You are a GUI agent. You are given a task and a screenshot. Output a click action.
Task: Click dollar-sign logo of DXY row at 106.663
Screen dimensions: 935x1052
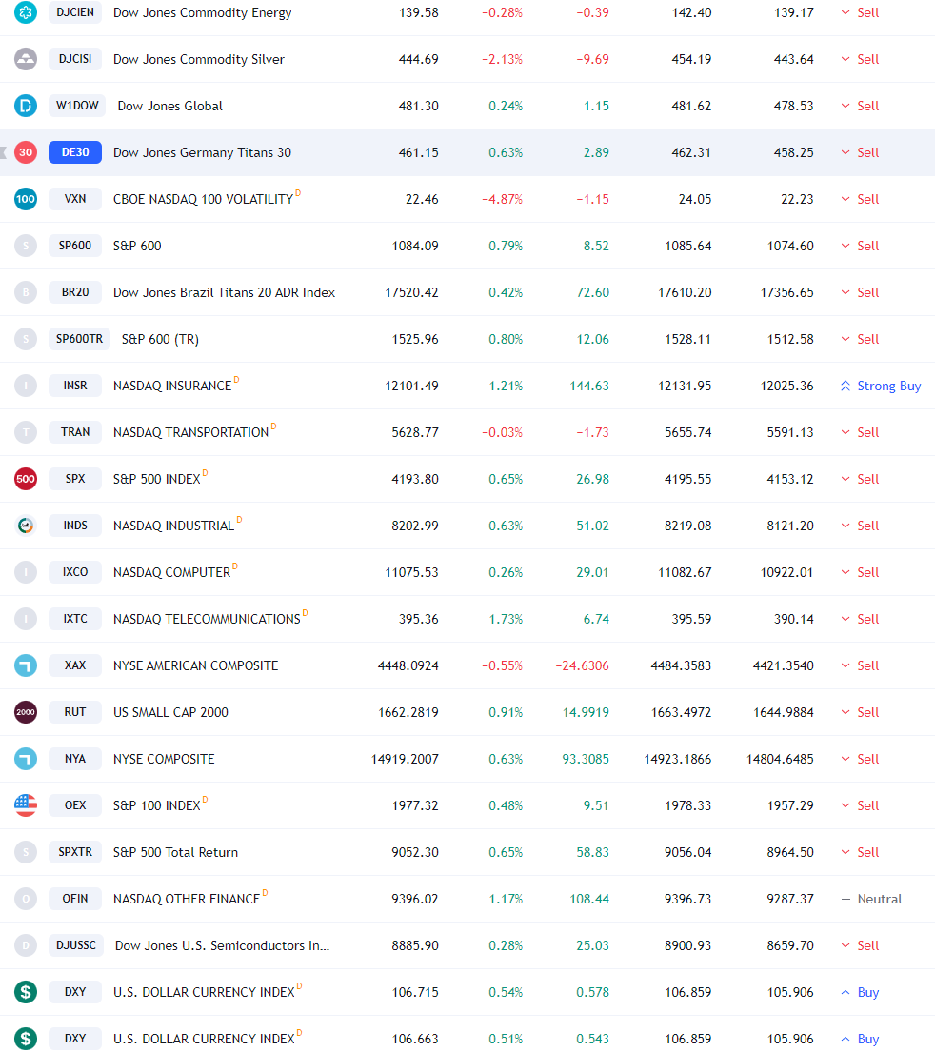pyautogui.click(x=26, y=1039)
